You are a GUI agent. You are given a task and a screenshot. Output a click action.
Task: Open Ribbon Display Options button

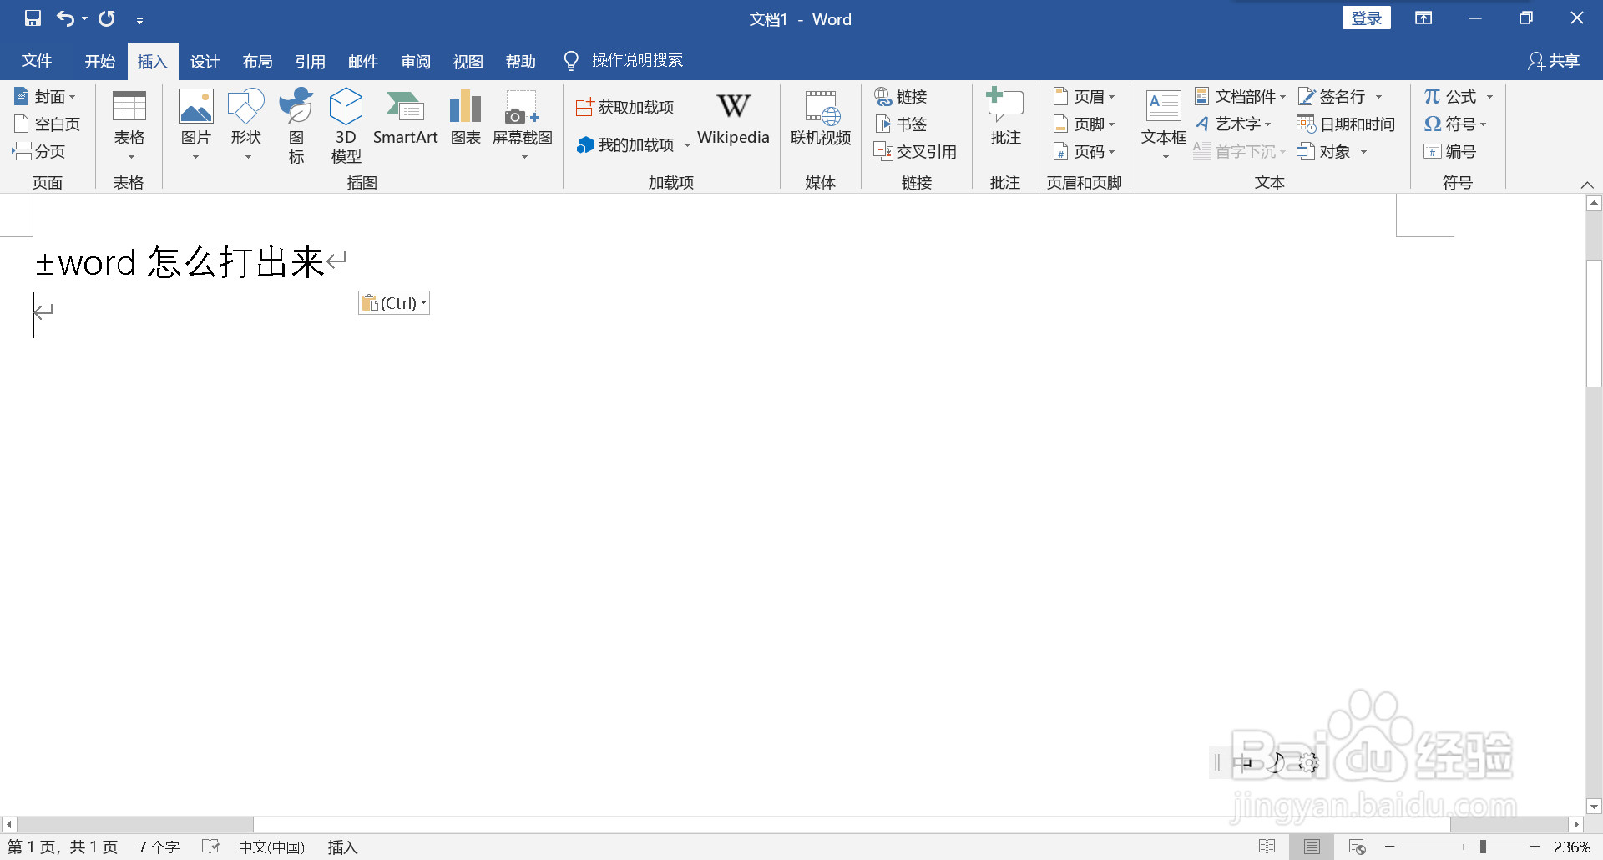tap(1423, 18)
